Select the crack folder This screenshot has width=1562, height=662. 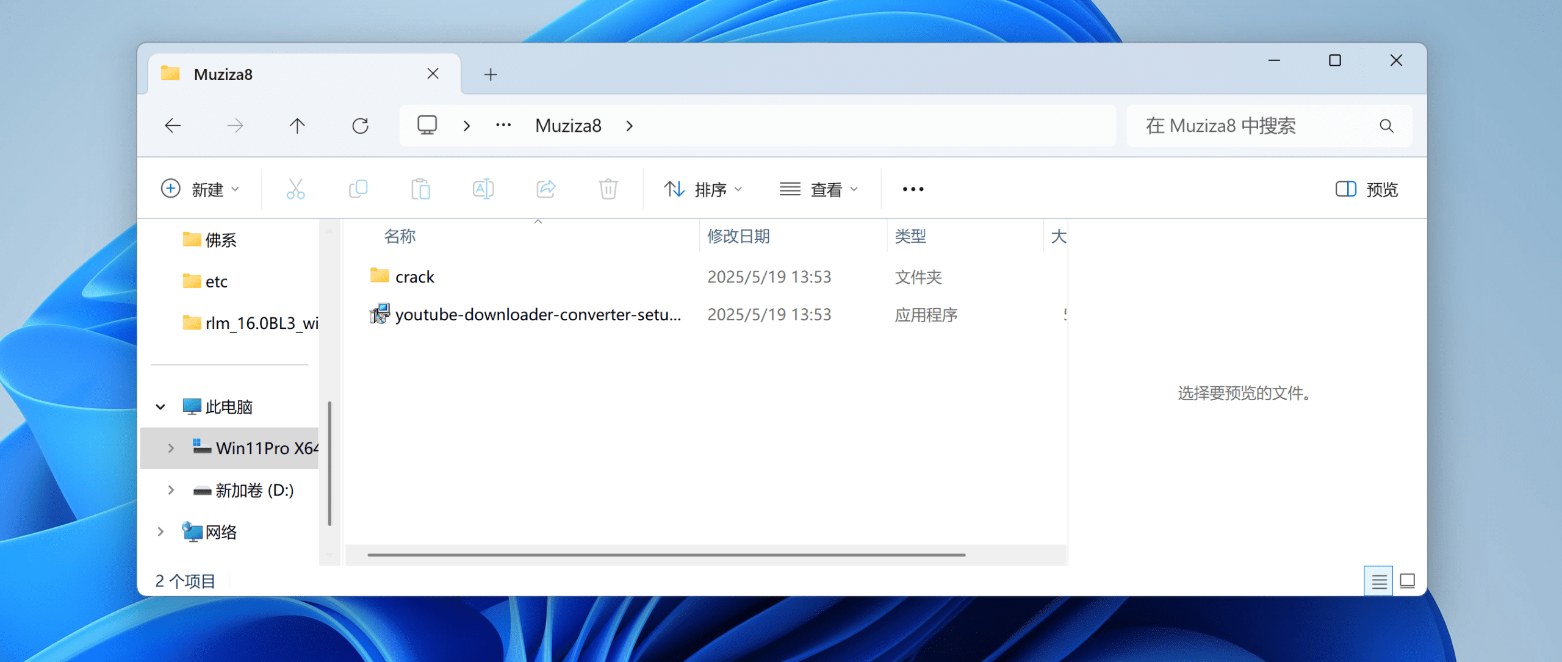[x=415, y=277]
